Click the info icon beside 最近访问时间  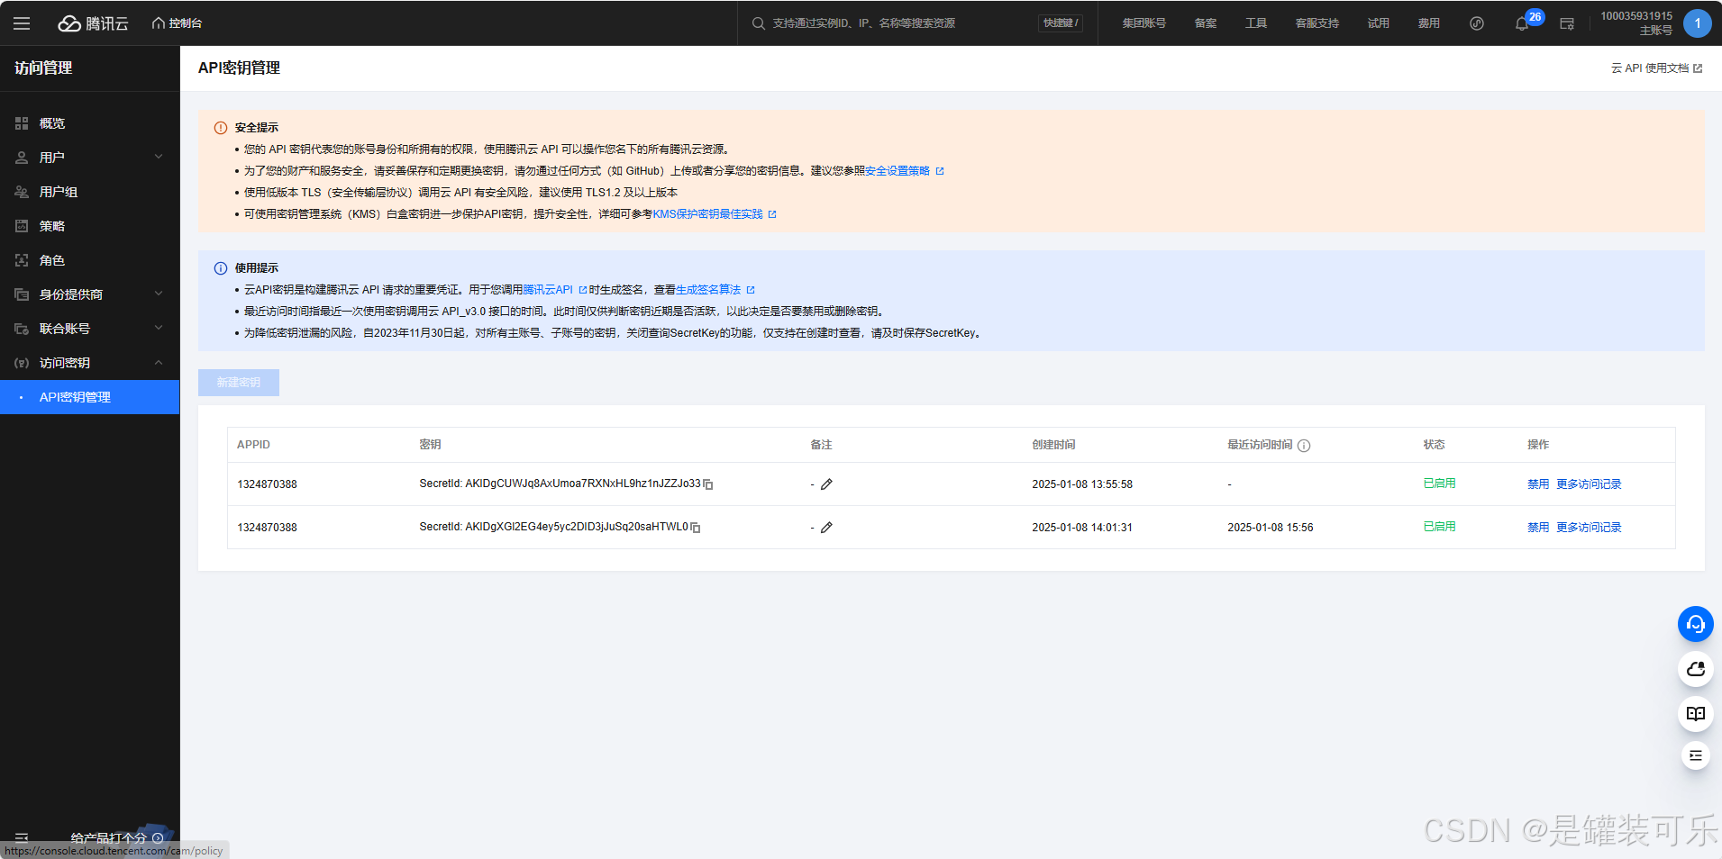tap(1304, 446)
